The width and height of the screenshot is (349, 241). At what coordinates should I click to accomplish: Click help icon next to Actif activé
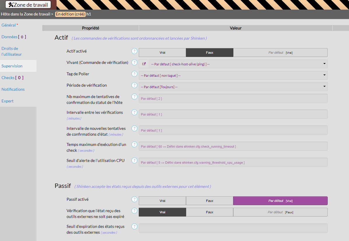(x=134, y=51)
